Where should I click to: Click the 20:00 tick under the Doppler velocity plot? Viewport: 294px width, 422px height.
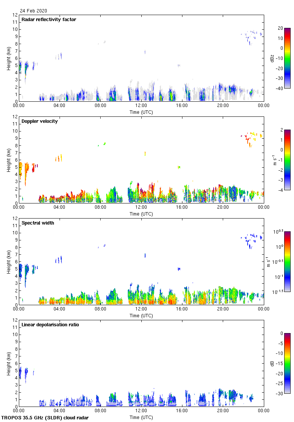223,208
